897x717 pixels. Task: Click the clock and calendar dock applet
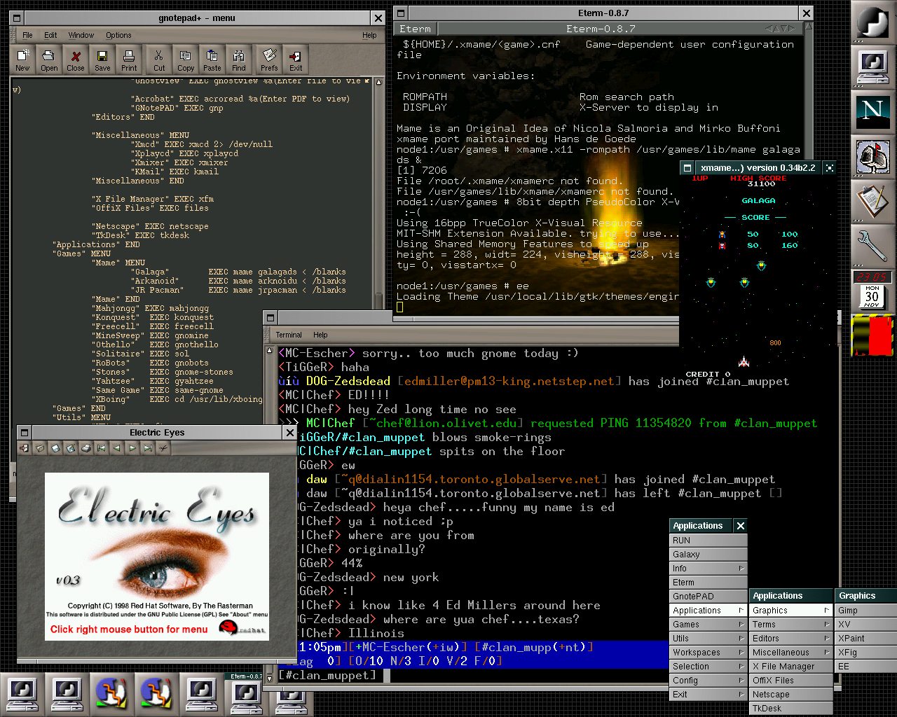(x=872, y=291)
